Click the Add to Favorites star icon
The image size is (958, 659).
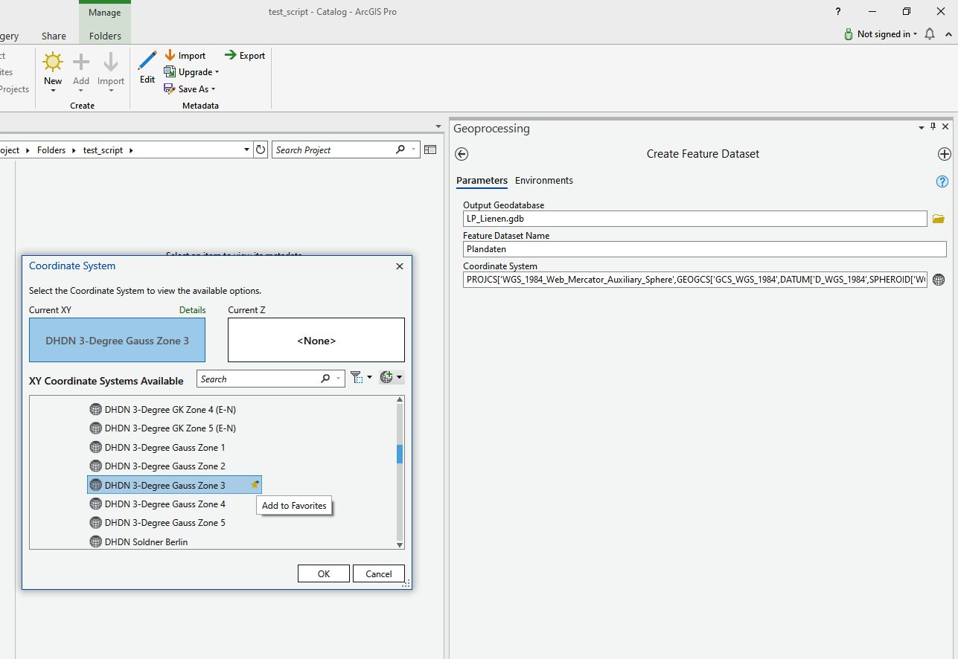(255, 485)
